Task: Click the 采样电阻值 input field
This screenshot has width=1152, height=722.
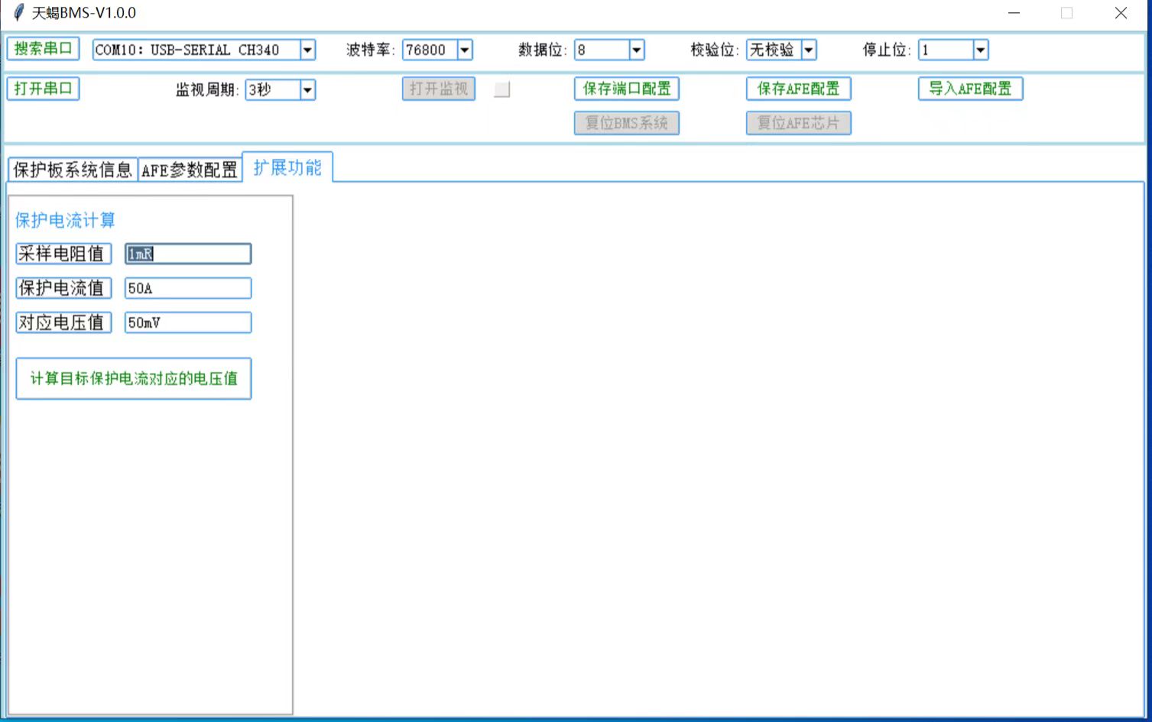Action: point(188,254)
